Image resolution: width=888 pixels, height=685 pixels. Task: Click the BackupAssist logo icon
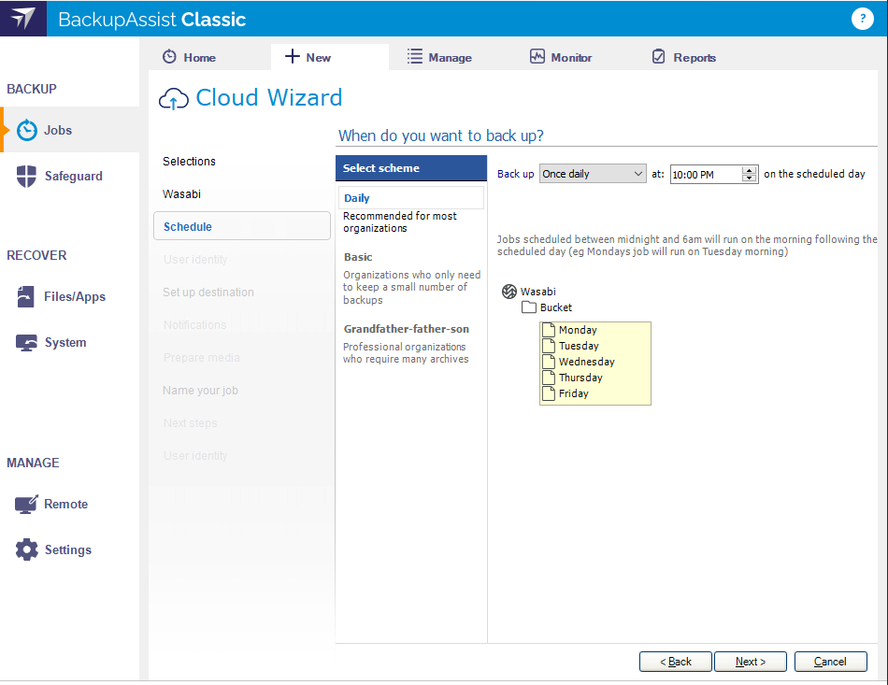point(22,19)
